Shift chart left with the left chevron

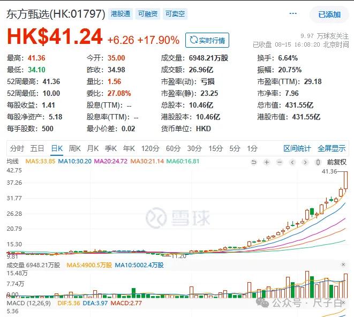(x=292, y=162)
